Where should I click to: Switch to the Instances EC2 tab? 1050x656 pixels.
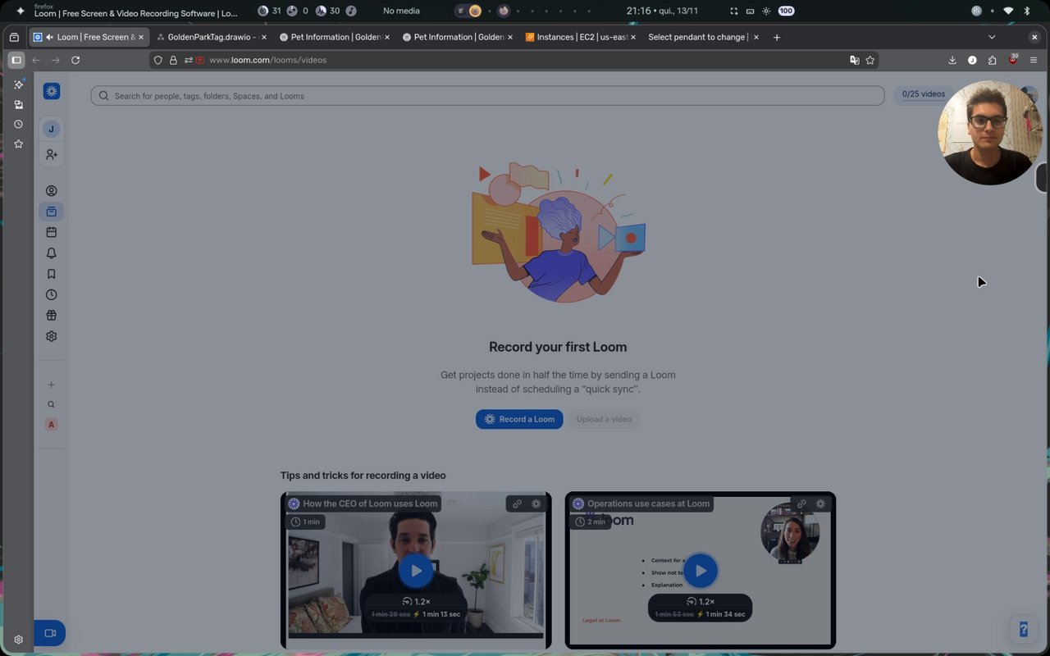(x=581, y=37)
